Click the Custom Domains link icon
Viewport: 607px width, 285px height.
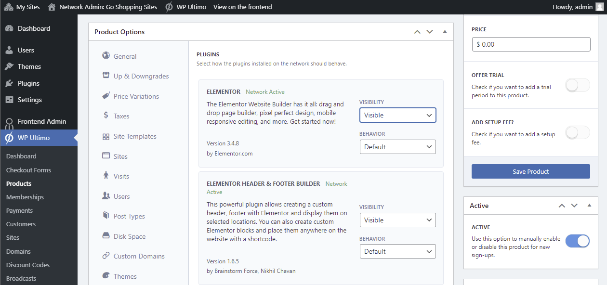pyautogui.click(x=106, y=256)
